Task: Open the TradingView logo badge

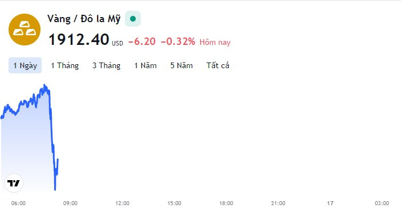Action: (x=14, y=183)
